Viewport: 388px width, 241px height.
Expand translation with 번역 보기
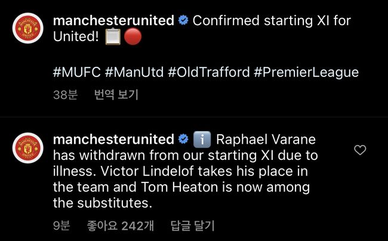point(116,94)
